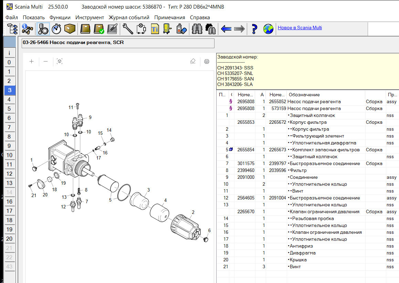Screen dimensions: 399x283
Task: Open the Примечания menu
Action: [169, 17]
